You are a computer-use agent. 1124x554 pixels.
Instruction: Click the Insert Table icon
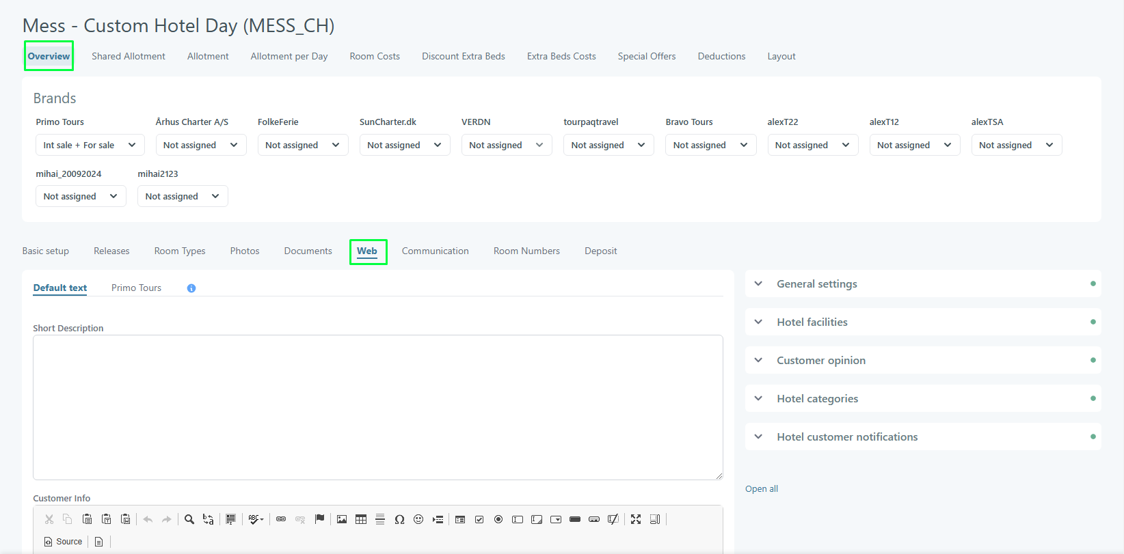(x=361, y=519)
